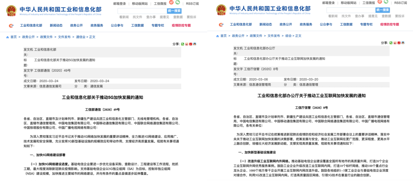Focus the search input field on the right page
Screen dimensions: 413x181
[351, 10]
